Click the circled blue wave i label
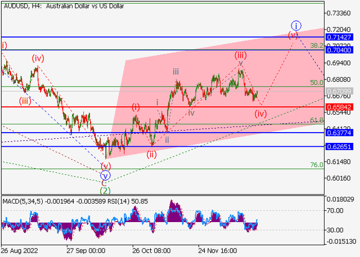The height and width of the screenshot is (257, 360). coord(296,25)
